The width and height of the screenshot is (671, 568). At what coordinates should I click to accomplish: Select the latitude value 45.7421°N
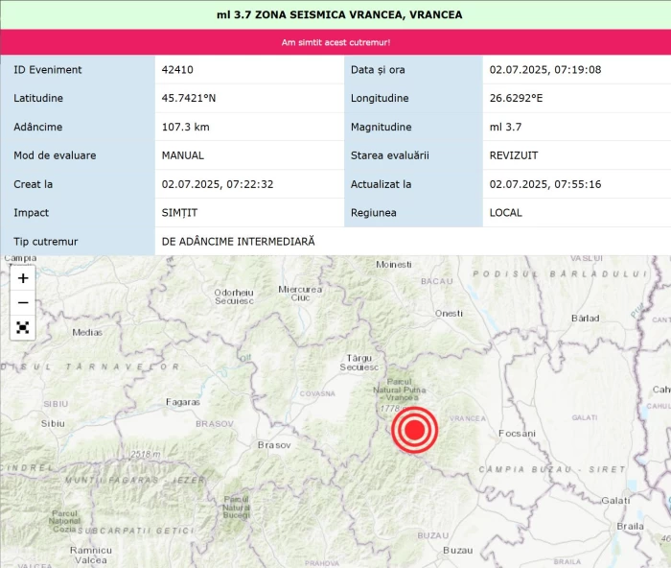[188, 98]
